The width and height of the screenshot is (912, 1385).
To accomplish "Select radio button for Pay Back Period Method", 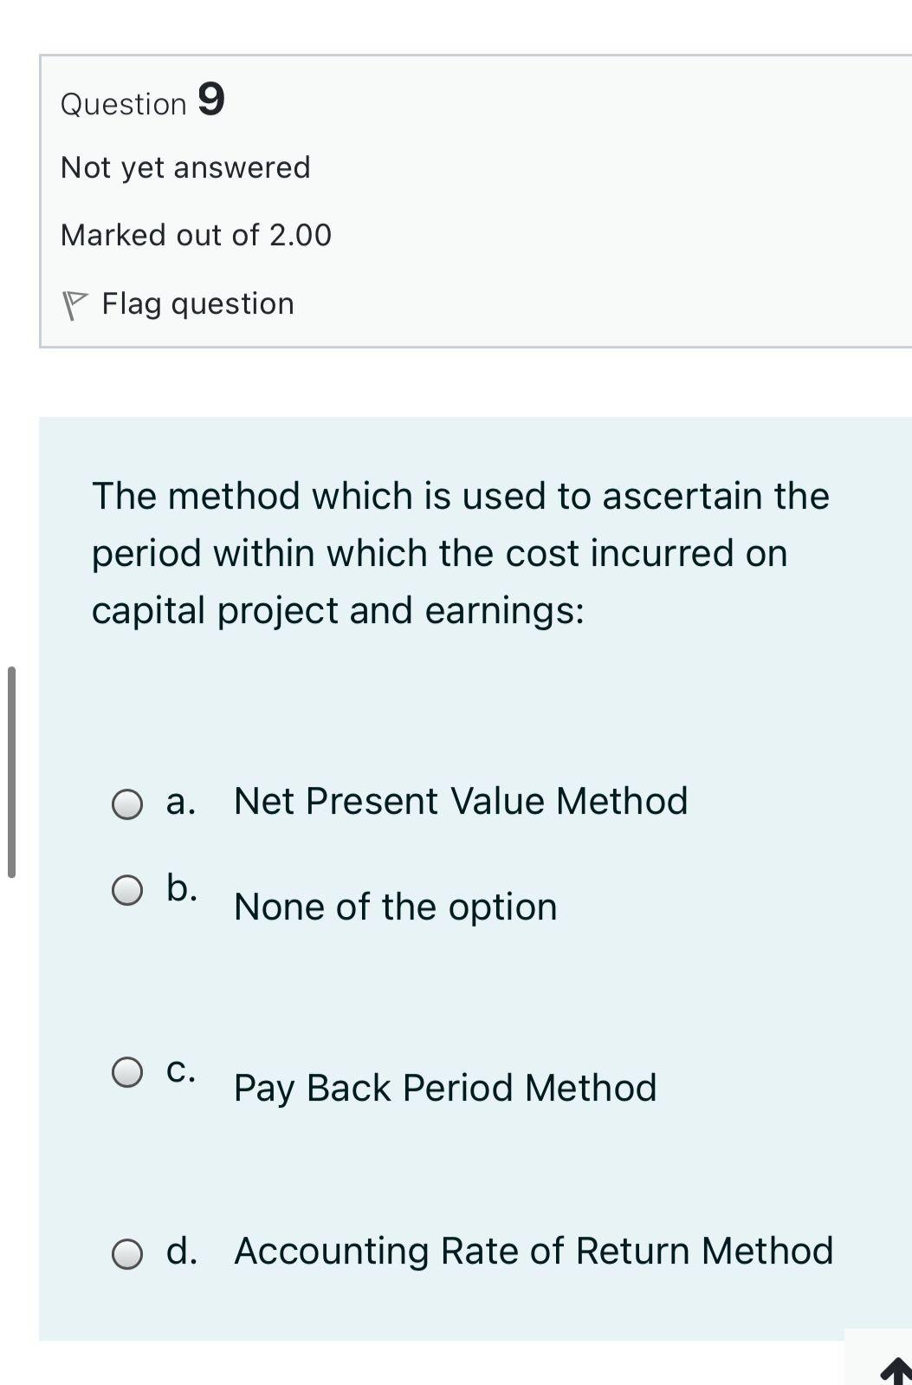I will (x=126, y=1073).
